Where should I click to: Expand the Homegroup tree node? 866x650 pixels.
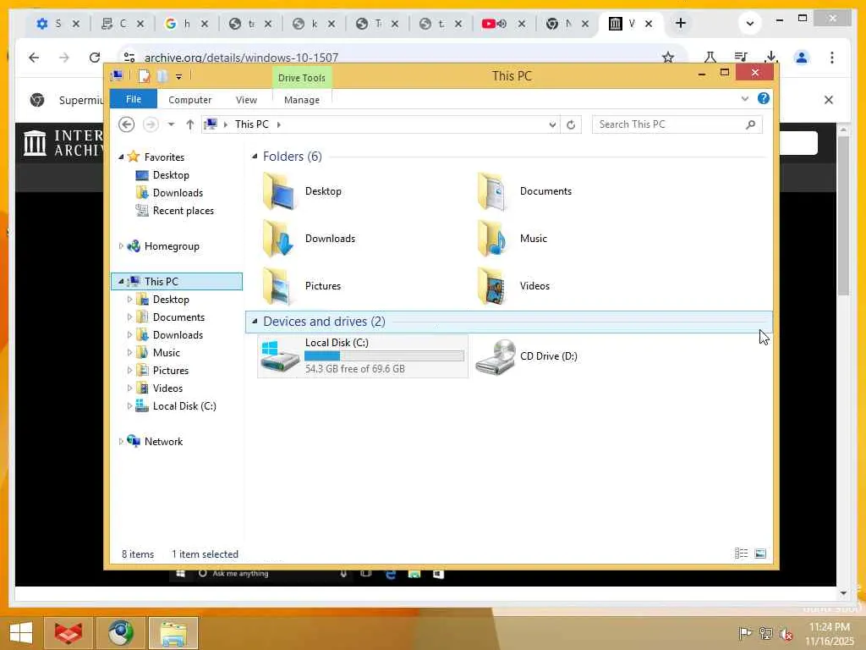pos(121,246)
